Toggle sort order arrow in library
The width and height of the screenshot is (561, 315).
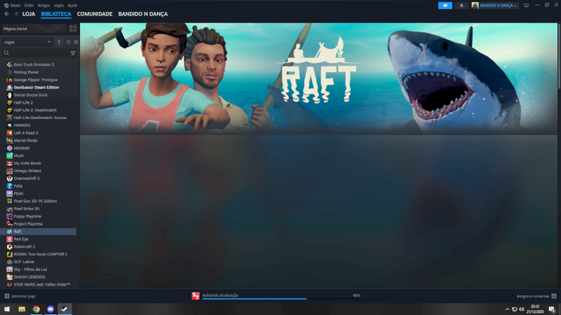pyautogui.click(x=59, y=42)
